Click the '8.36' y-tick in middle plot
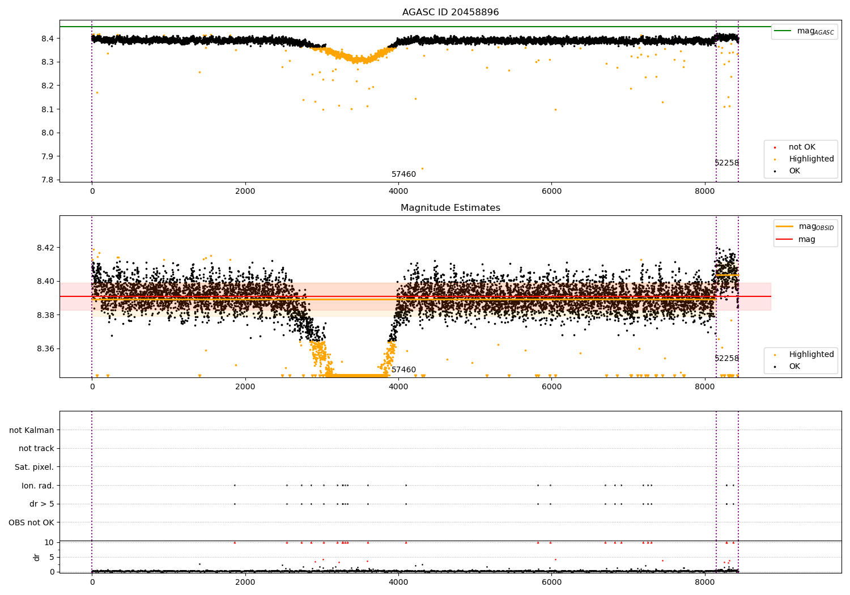 click(x=45, y=349)
